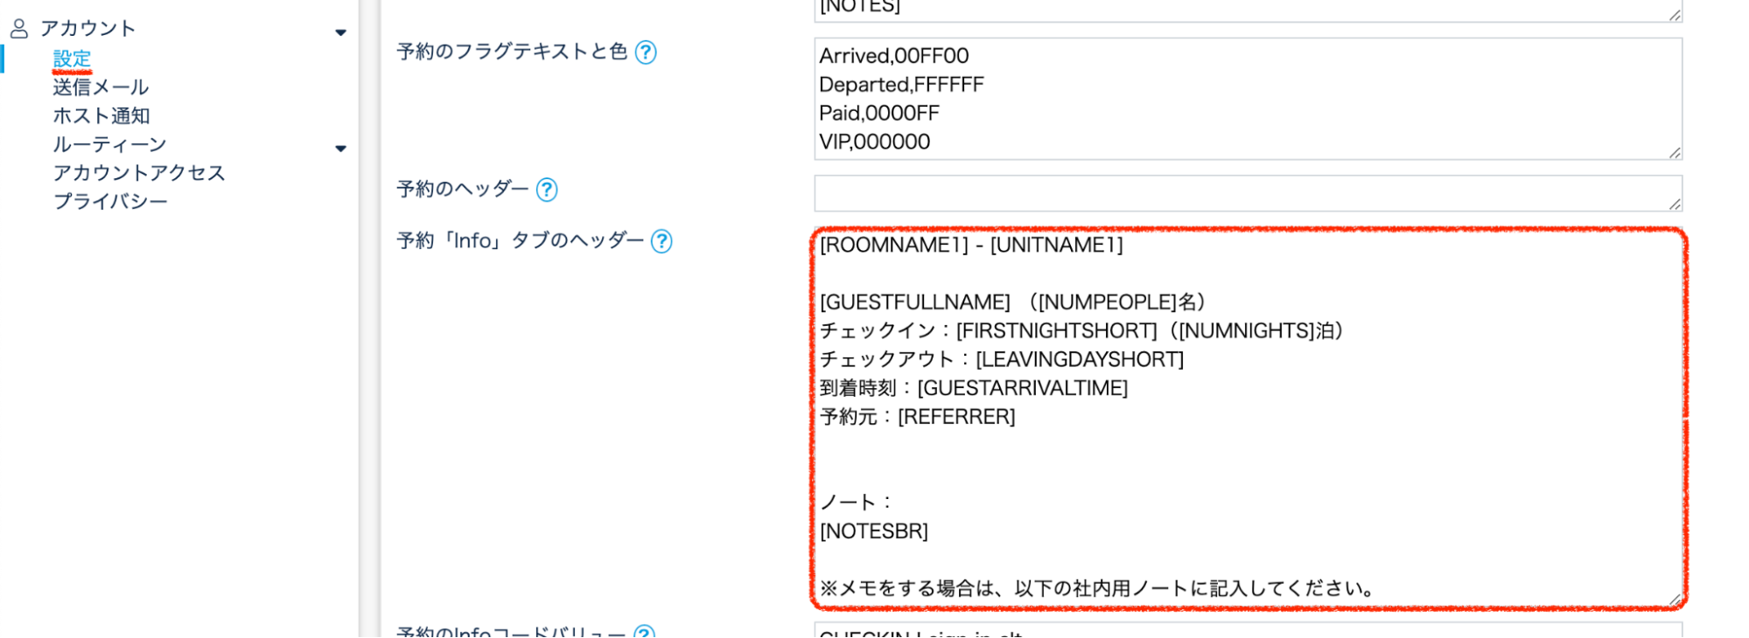Open ルーティーン menu item
Viewport: 1749px width, 638px height.
(x=109, y=145)
